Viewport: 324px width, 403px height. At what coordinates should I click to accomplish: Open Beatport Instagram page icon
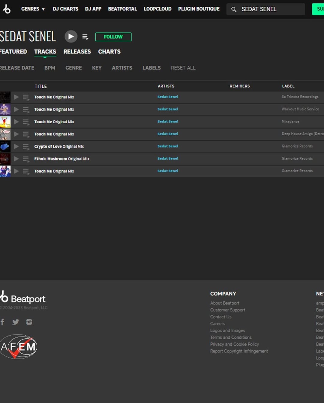click(x=29, y=322)
